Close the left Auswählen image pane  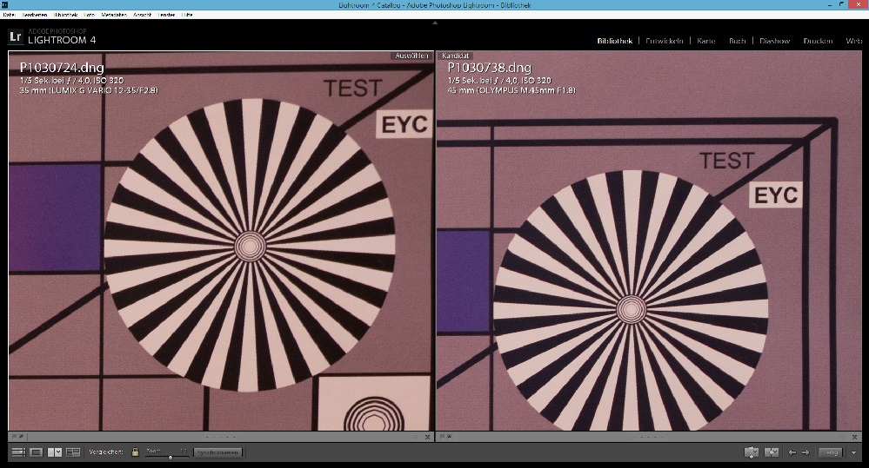pos(428,437)
